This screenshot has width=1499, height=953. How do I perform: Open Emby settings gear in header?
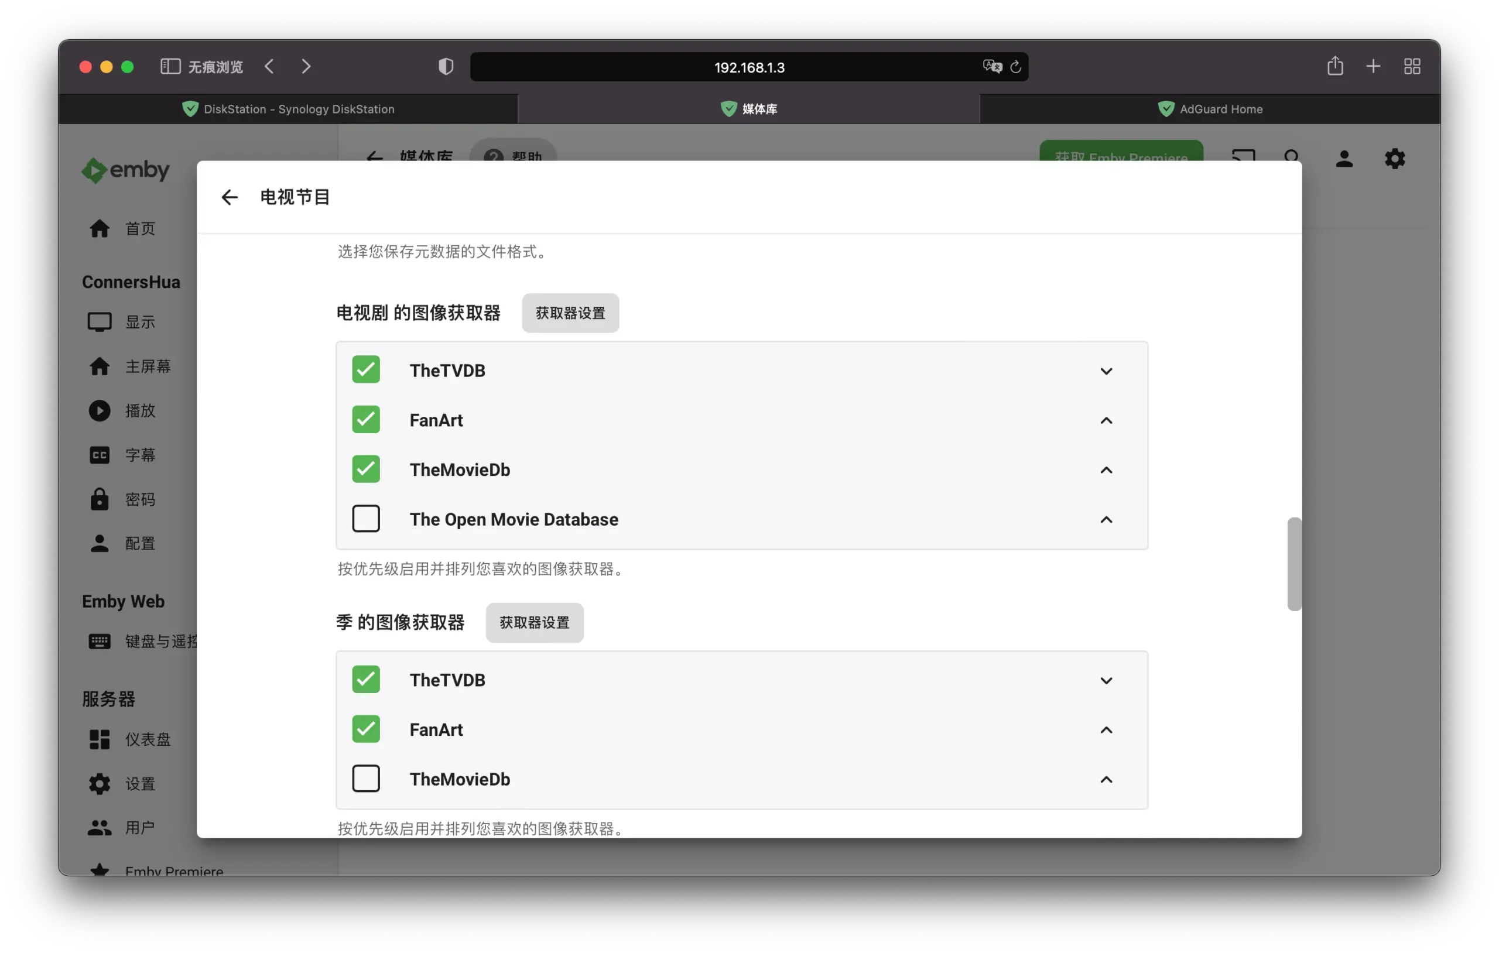[1394, 159]
